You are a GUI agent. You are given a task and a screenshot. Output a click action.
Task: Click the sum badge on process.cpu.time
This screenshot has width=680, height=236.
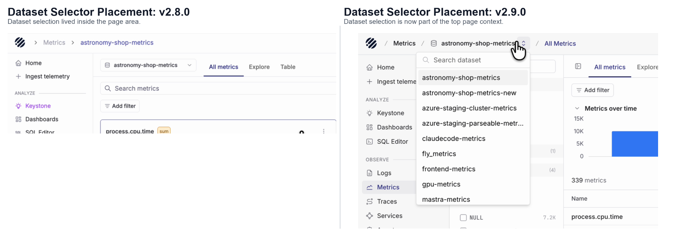click(164, 131)
